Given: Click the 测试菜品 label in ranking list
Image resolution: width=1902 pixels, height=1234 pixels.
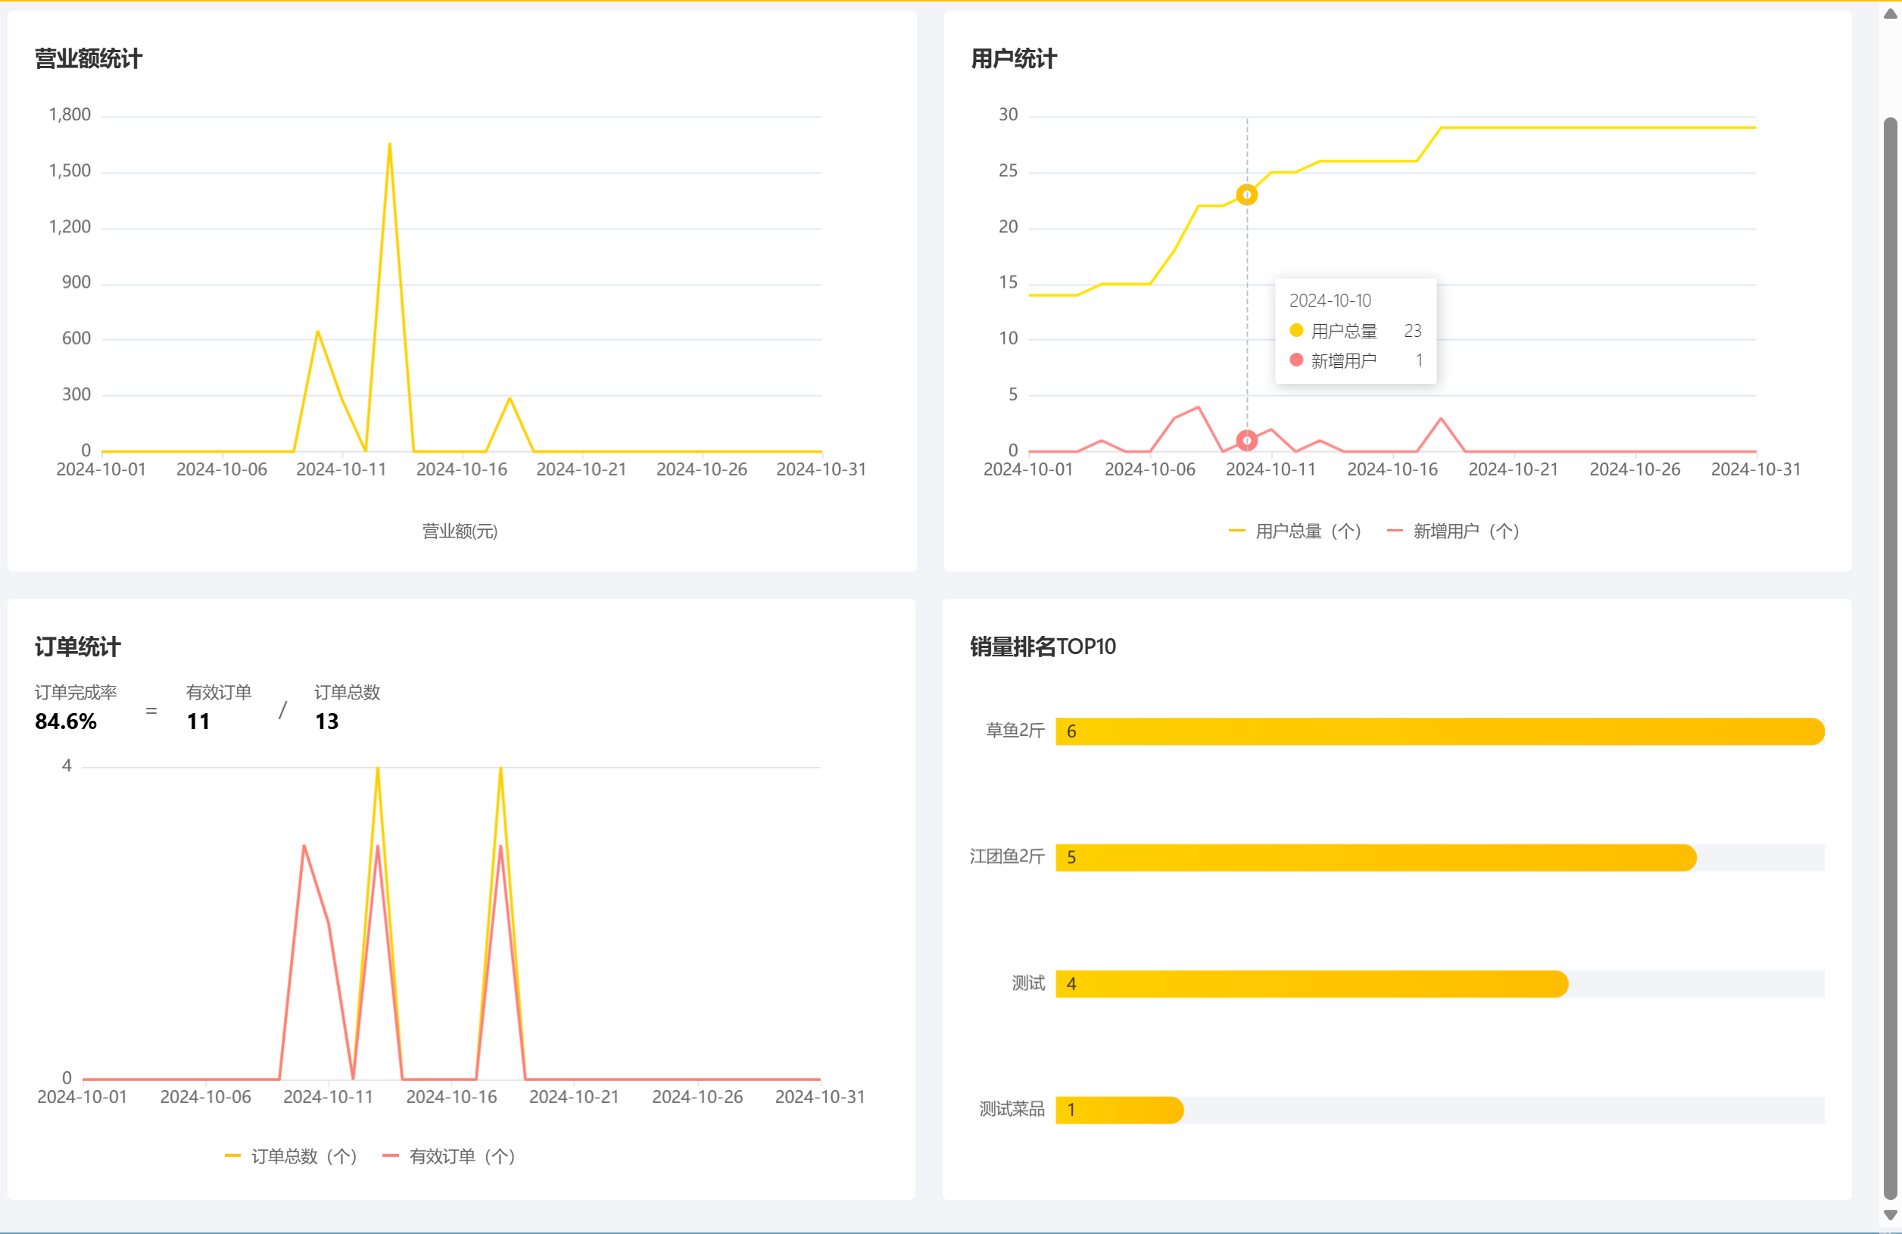Looking at the screenshot, I should (x=1011, y=1108).
